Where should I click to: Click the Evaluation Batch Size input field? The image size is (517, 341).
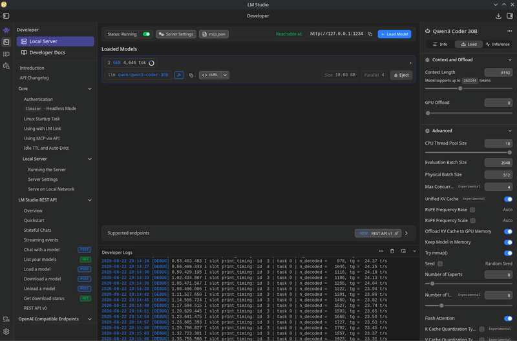coord(498,163)
